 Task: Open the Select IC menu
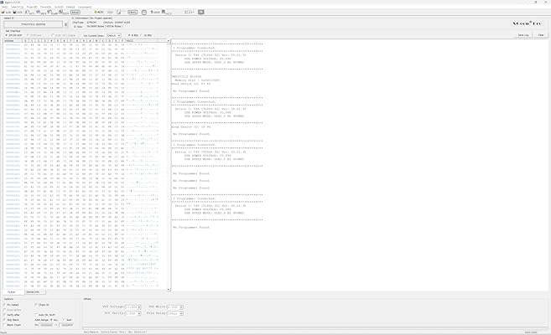[x=17, y=7]
